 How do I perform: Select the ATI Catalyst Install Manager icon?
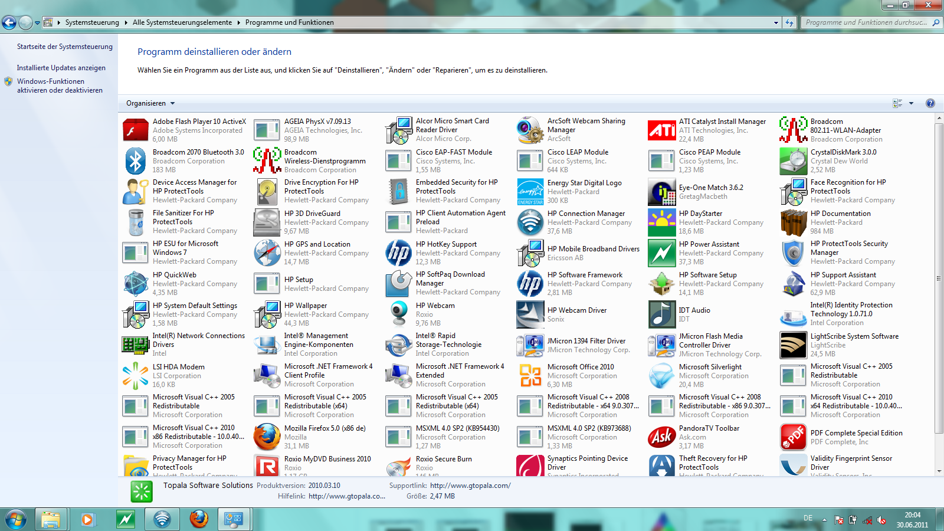tap(661, 130)
